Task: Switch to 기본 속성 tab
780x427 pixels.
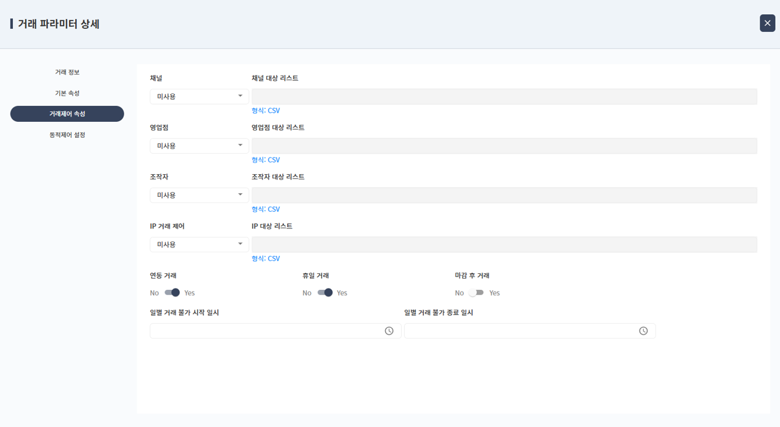Action: tap(67, 93)
